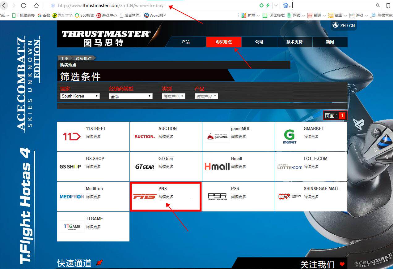Viewport: 393px width, 269px height.
Task: Open the 截图 screenshot tool dropdown
Action: coord(337,15)
